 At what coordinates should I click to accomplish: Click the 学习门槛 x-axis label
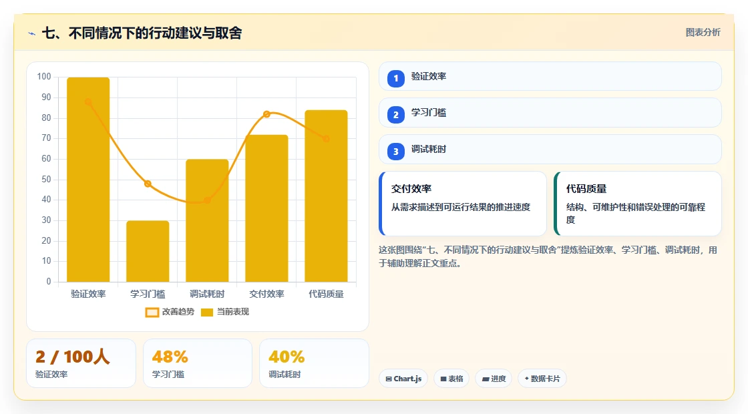(148, 294)
